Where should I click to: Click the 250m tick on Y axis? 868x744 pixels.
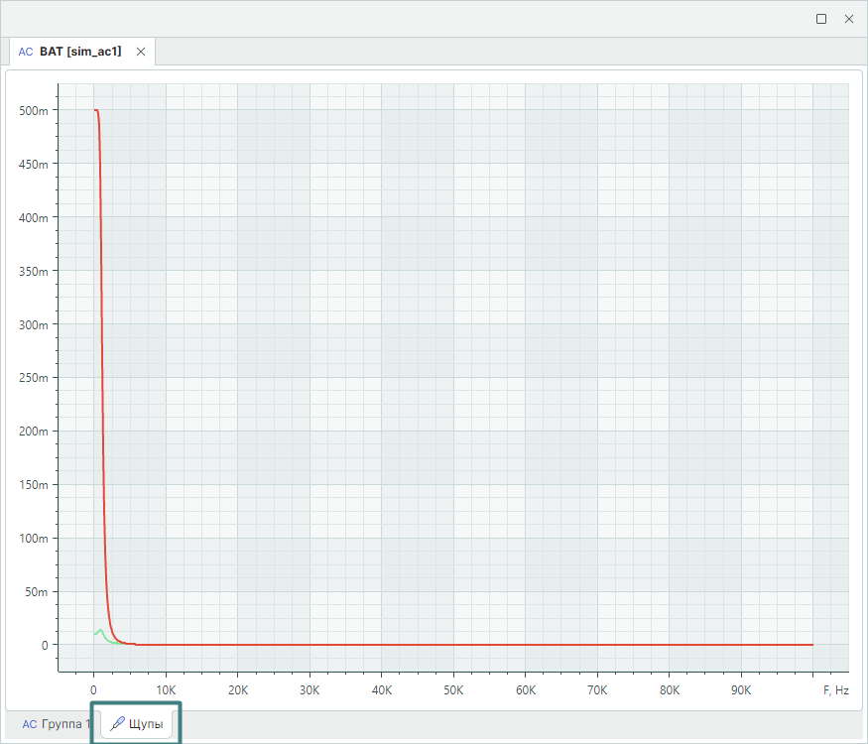point(33,378)
